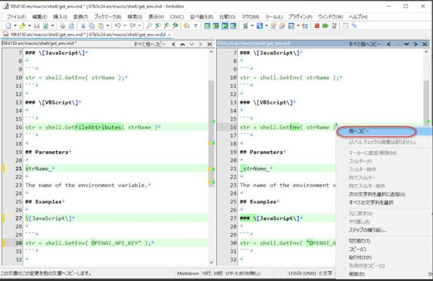Expand the Open folder dropdown arrow
The height and width of the screenshot is (281, 433).
click(29, 26)
